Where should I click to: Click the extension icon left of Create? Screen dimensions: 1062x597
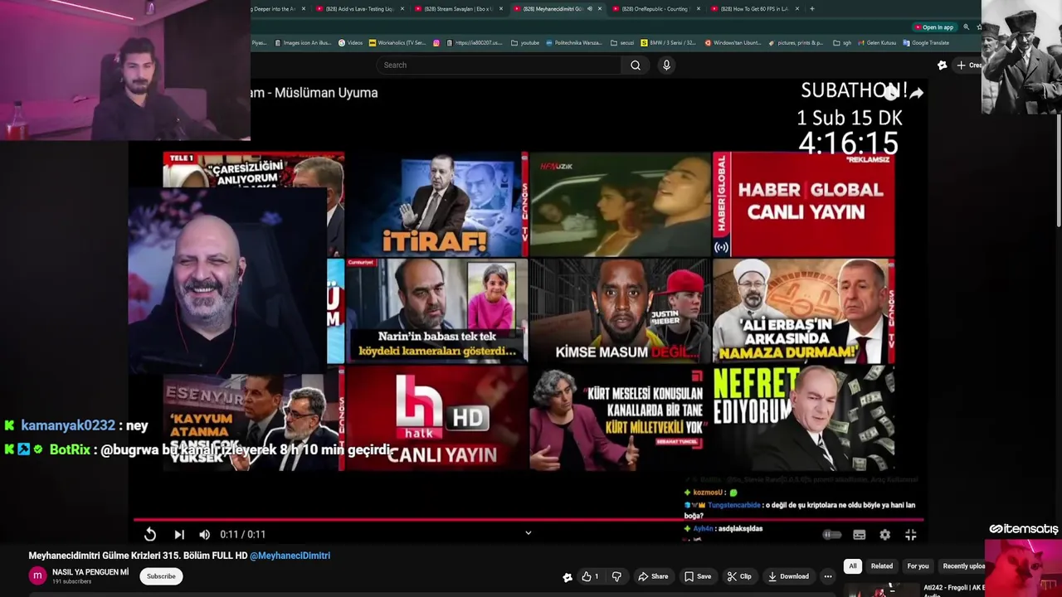(x=942, y=65)
